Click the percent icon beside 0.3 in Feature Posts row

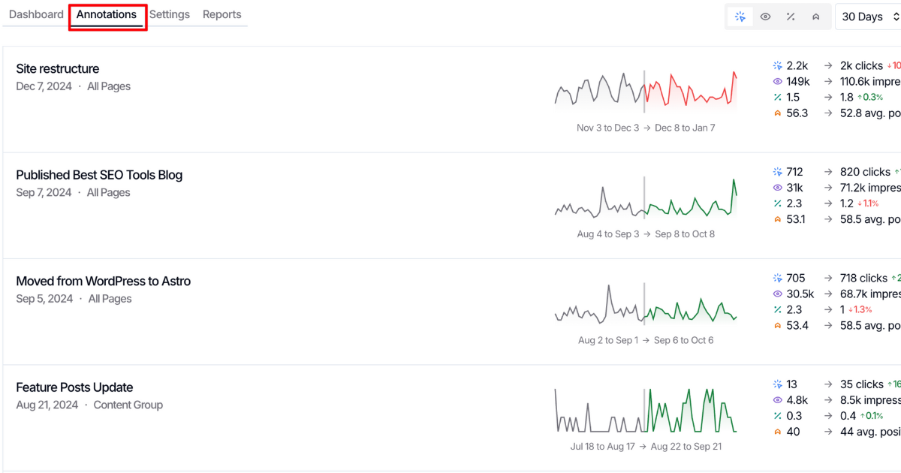(x=778, y=415)
